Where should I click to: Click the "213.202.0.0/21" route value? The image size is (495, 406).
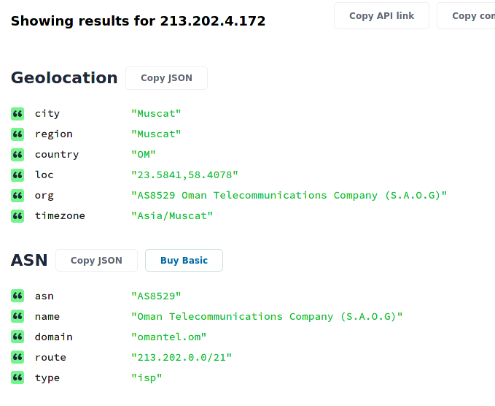182,358
